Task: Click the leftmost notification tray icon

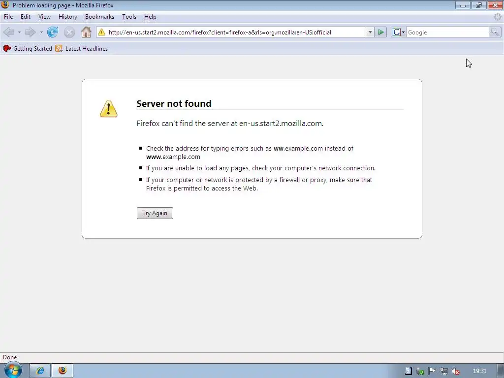Action: tap(408, 371)
